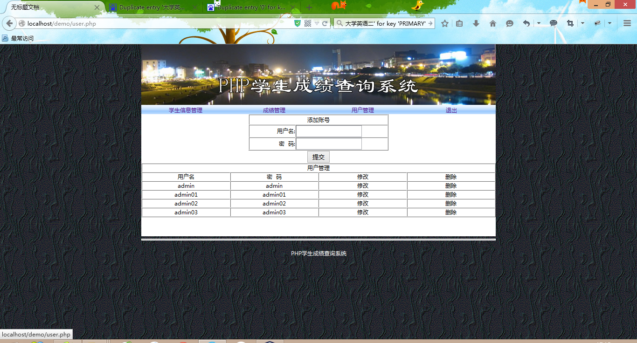The height and width of the screenshot is (343, 637).
Task: Click the chat bubble messenger icon
Action: coord(554,23)
